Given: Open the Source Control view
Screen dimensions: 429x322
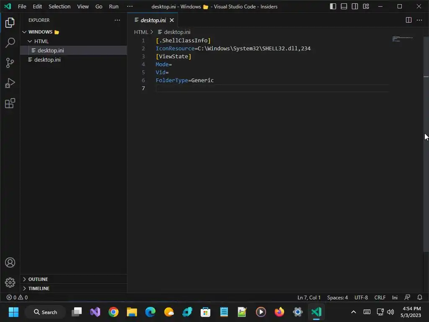Looking at the screenshot, I should [10, 63].
